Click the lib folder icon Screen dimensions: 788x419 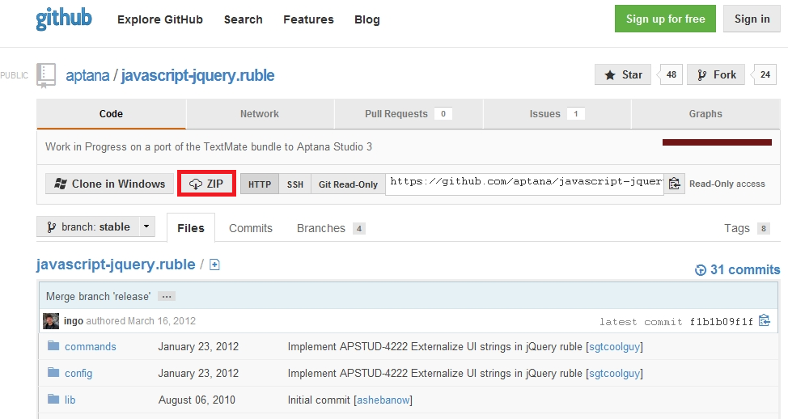pos(53,399)
